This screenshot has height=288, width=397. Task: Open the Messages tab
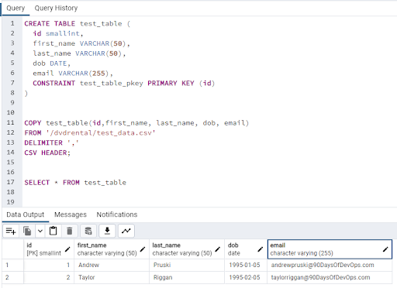point(71,214)
